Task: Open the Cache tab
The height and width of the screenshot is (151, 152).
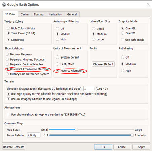Action: point(25,14)
